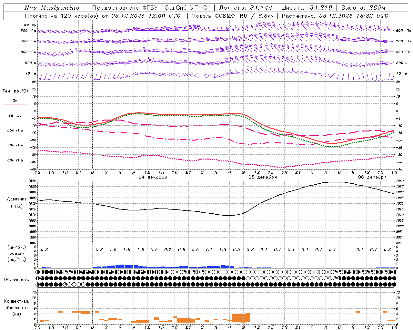This screenshot has height=330, width=413.
Task: Click -40 on the right temperature axis
Action: (x=399, y=169)
